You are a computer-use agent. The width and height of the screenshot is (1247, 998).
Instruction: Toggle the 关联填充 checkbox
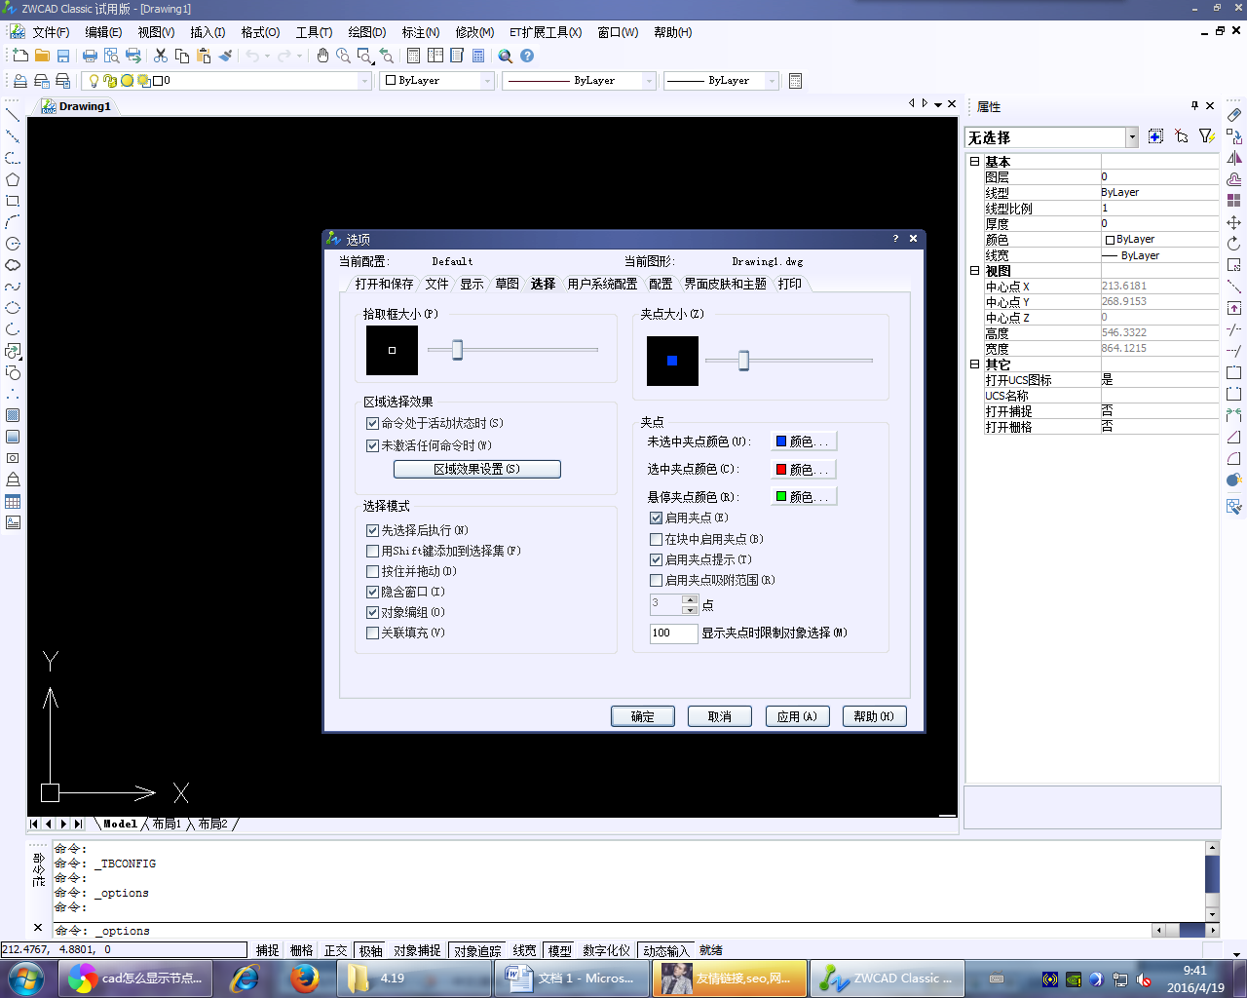[372, 633]
